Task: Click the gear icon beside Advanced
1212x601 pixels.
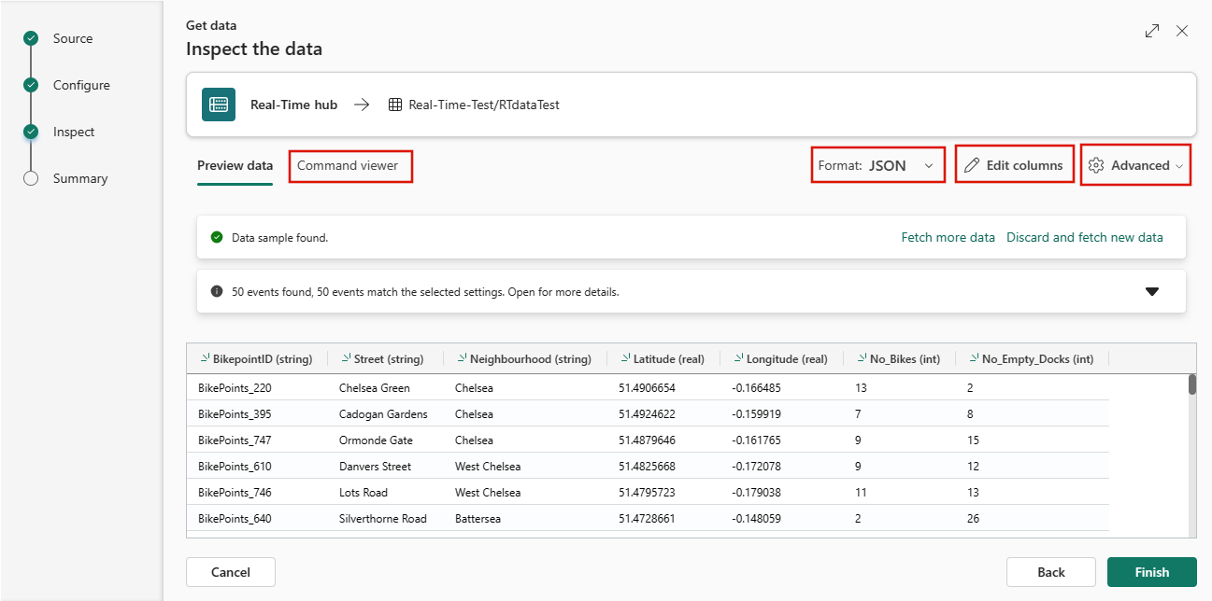Action: coord(1097,165)
